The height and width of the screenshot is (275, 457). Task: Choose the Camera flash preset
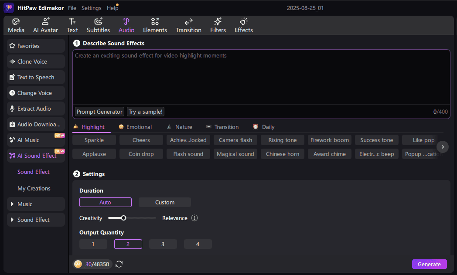tap(235, 140)
